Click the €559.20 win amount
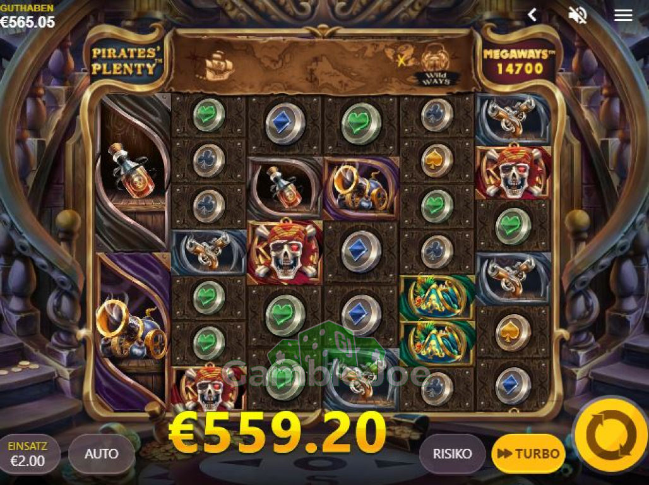The height and width of the screenshot is (485, 649). 277,433
